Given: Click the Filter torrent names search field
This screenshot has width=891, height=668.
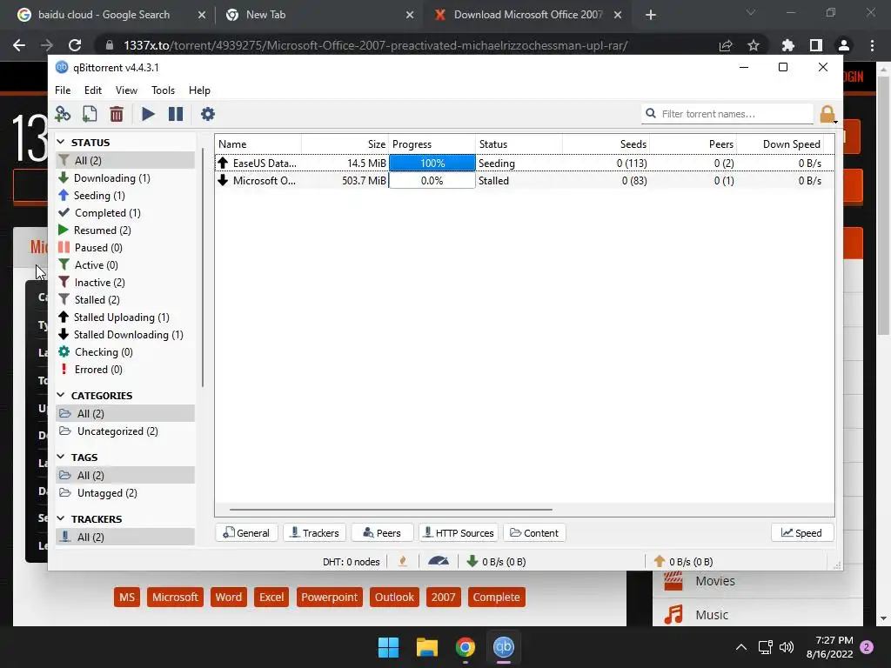Looking at the screenshot, I should coord(727,114).
